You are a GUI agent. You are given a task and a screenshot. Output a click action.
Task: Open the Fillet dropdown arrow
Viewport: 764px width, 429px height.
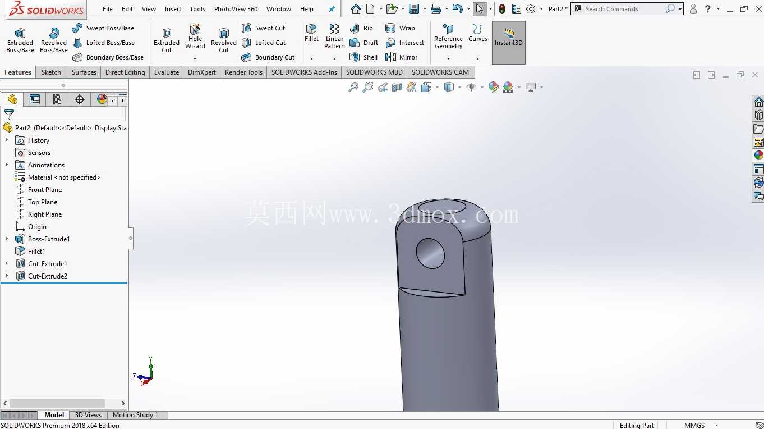click(311, 58)
